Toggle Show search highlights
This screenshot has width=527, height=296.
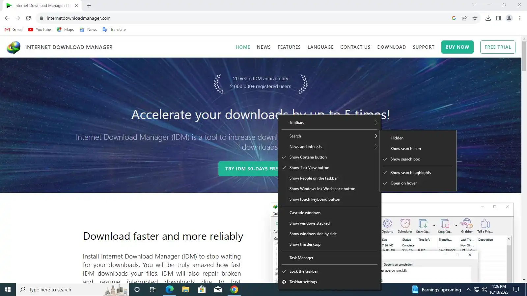point(418,173)
